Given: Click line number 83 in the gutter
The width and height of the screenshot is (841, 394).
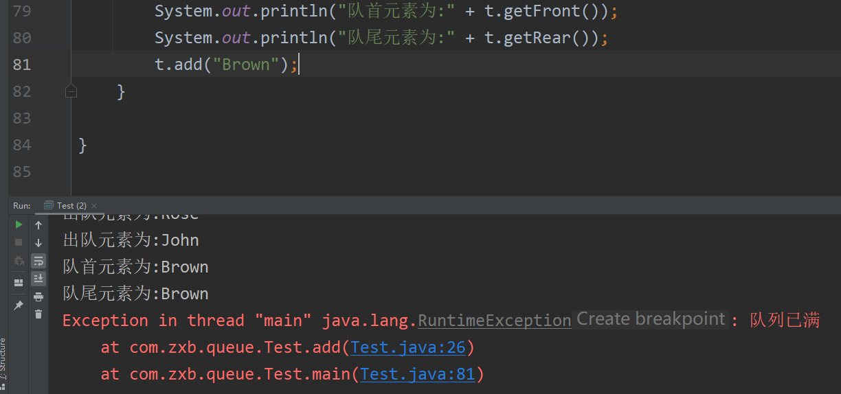Looking at the screenshot, I should click(x=22, y=118).
